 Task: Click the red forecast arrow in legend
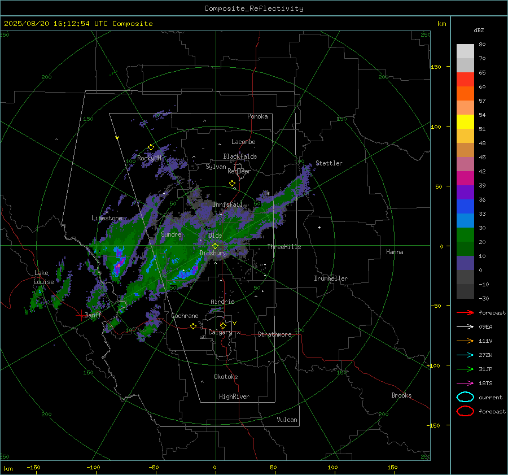(x=465, y=312)
